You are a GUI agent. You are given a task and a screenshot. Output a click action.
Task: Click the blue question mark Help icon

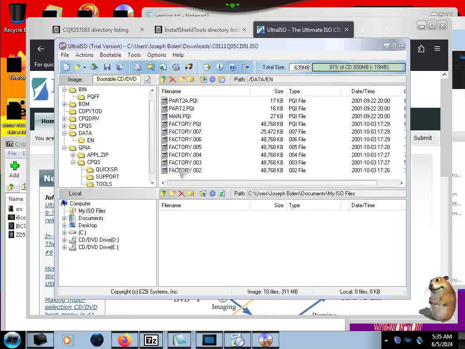point(232,67)
